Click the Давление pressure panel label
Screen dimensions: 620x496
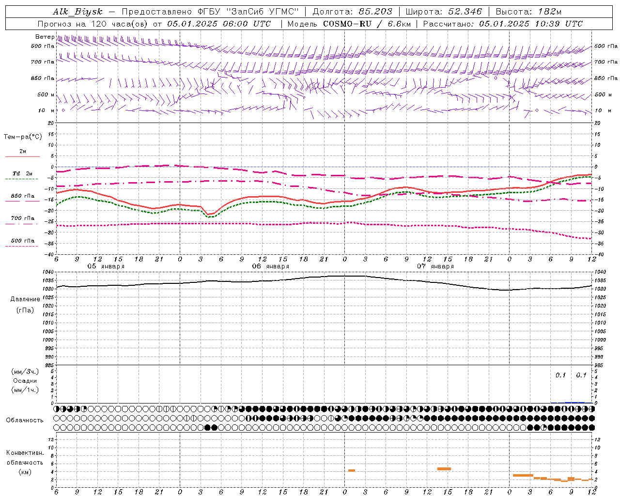click(25, 299)
